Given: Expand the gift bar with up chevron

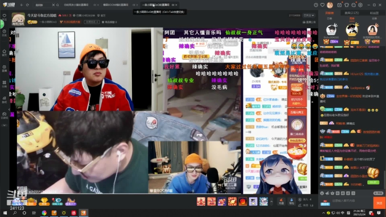Looking at the screenshot, I should tap(271, 201).
